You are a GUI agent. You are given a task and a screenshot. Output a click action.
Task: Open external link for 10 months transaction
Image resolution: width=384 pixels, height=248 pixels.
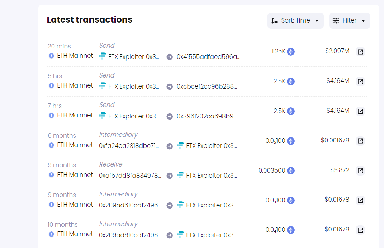click(360, 230)
